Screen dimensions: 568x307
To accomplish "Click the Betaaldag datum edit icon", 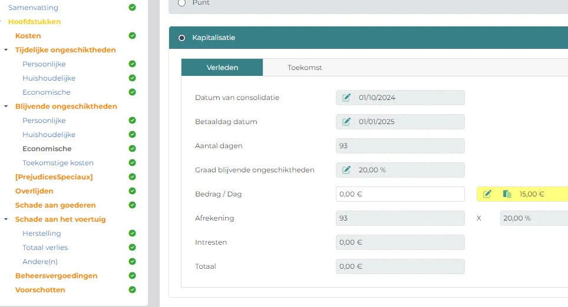I will (x=346, y=122).
